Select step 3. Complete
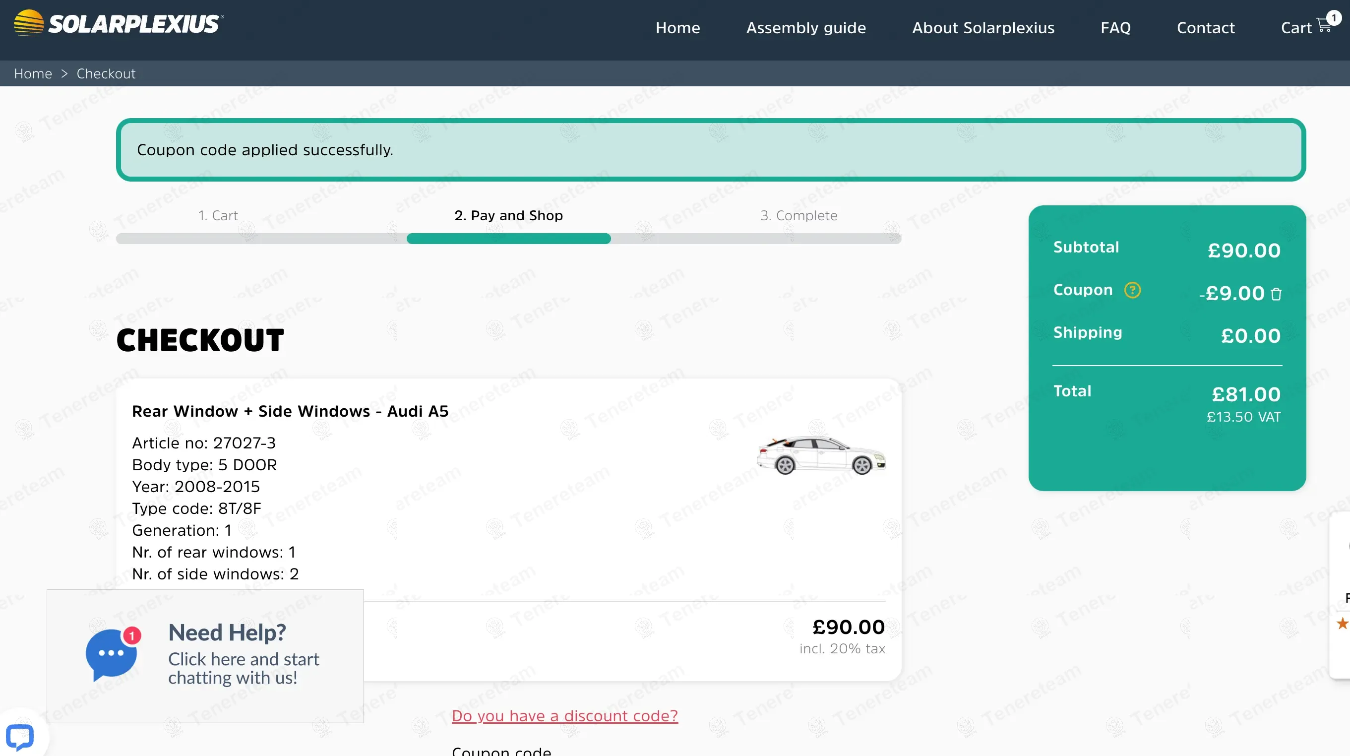 pos(798,215)
